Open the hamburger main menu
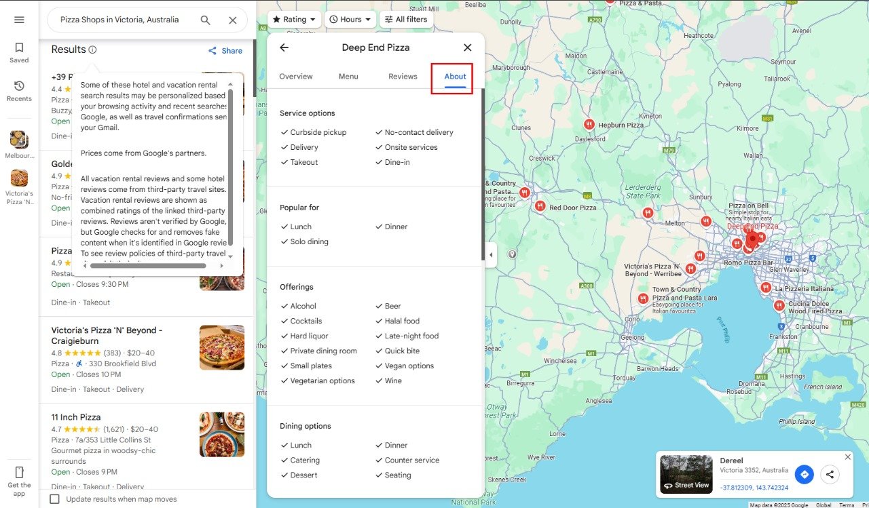The width and height of the screenshot is (869, 508). tap(19, 20)
